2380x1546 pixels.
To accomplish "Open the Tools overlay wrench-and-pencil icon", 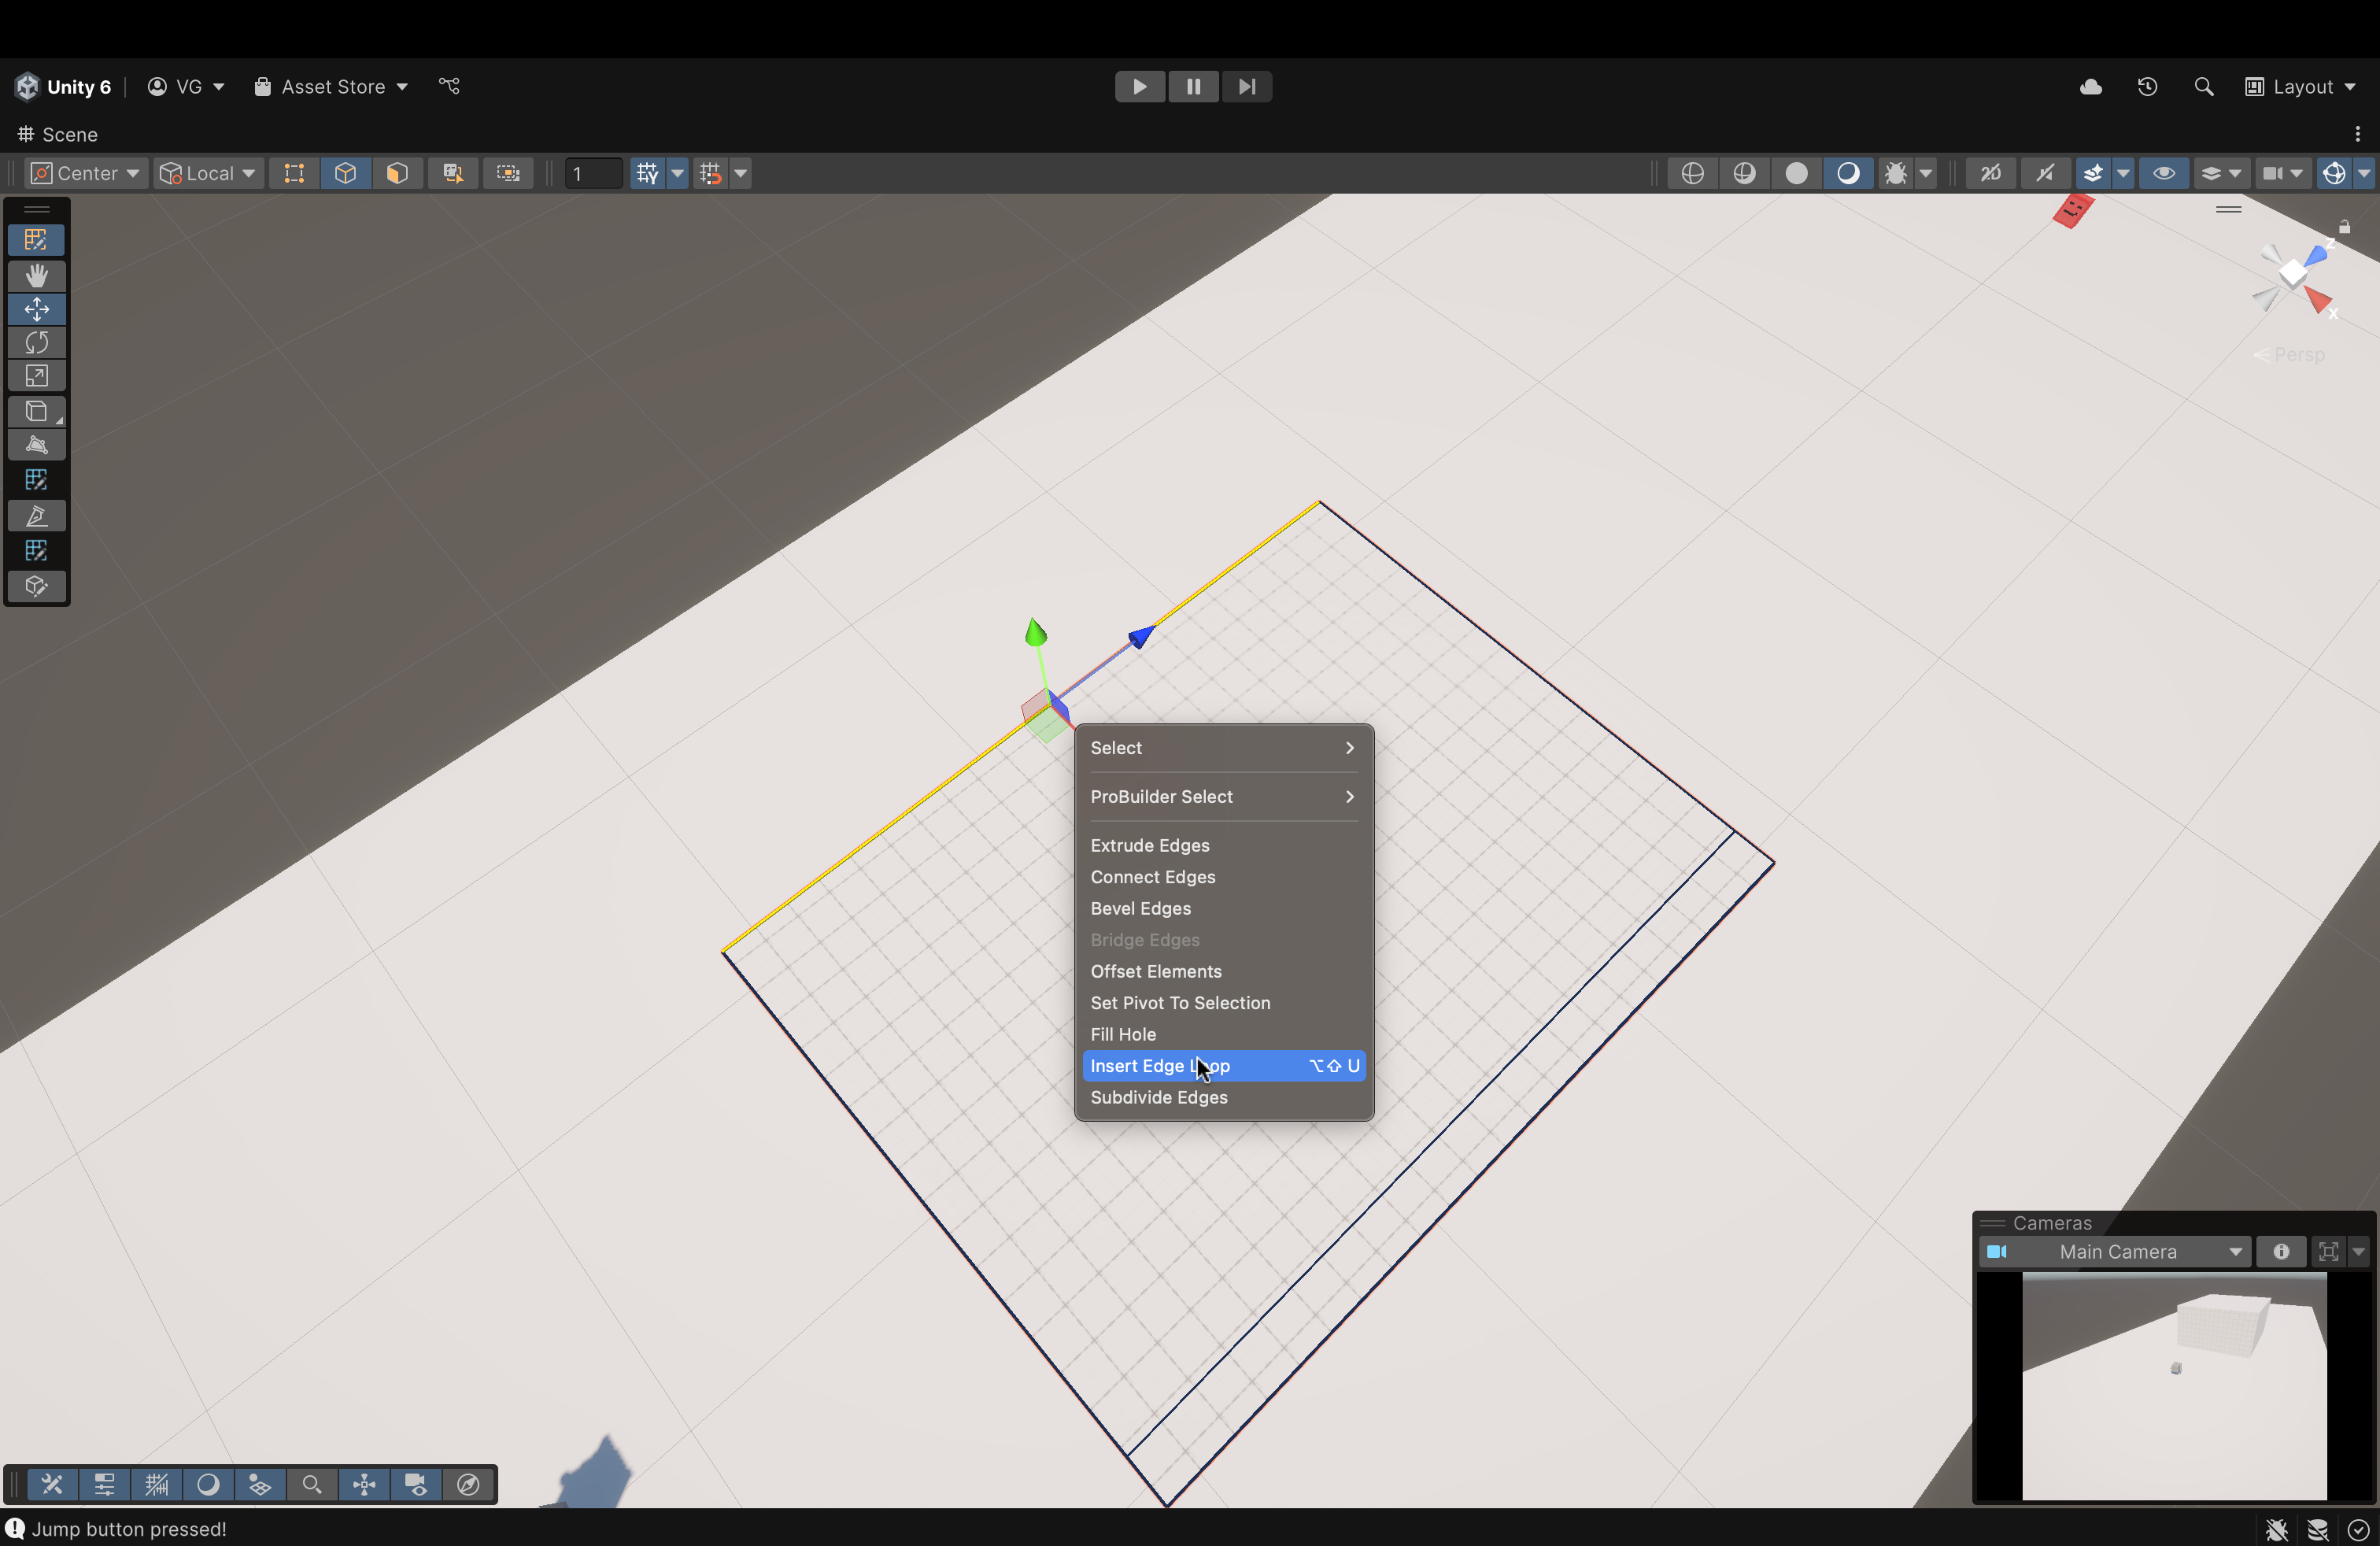I will click(52, 1485).
